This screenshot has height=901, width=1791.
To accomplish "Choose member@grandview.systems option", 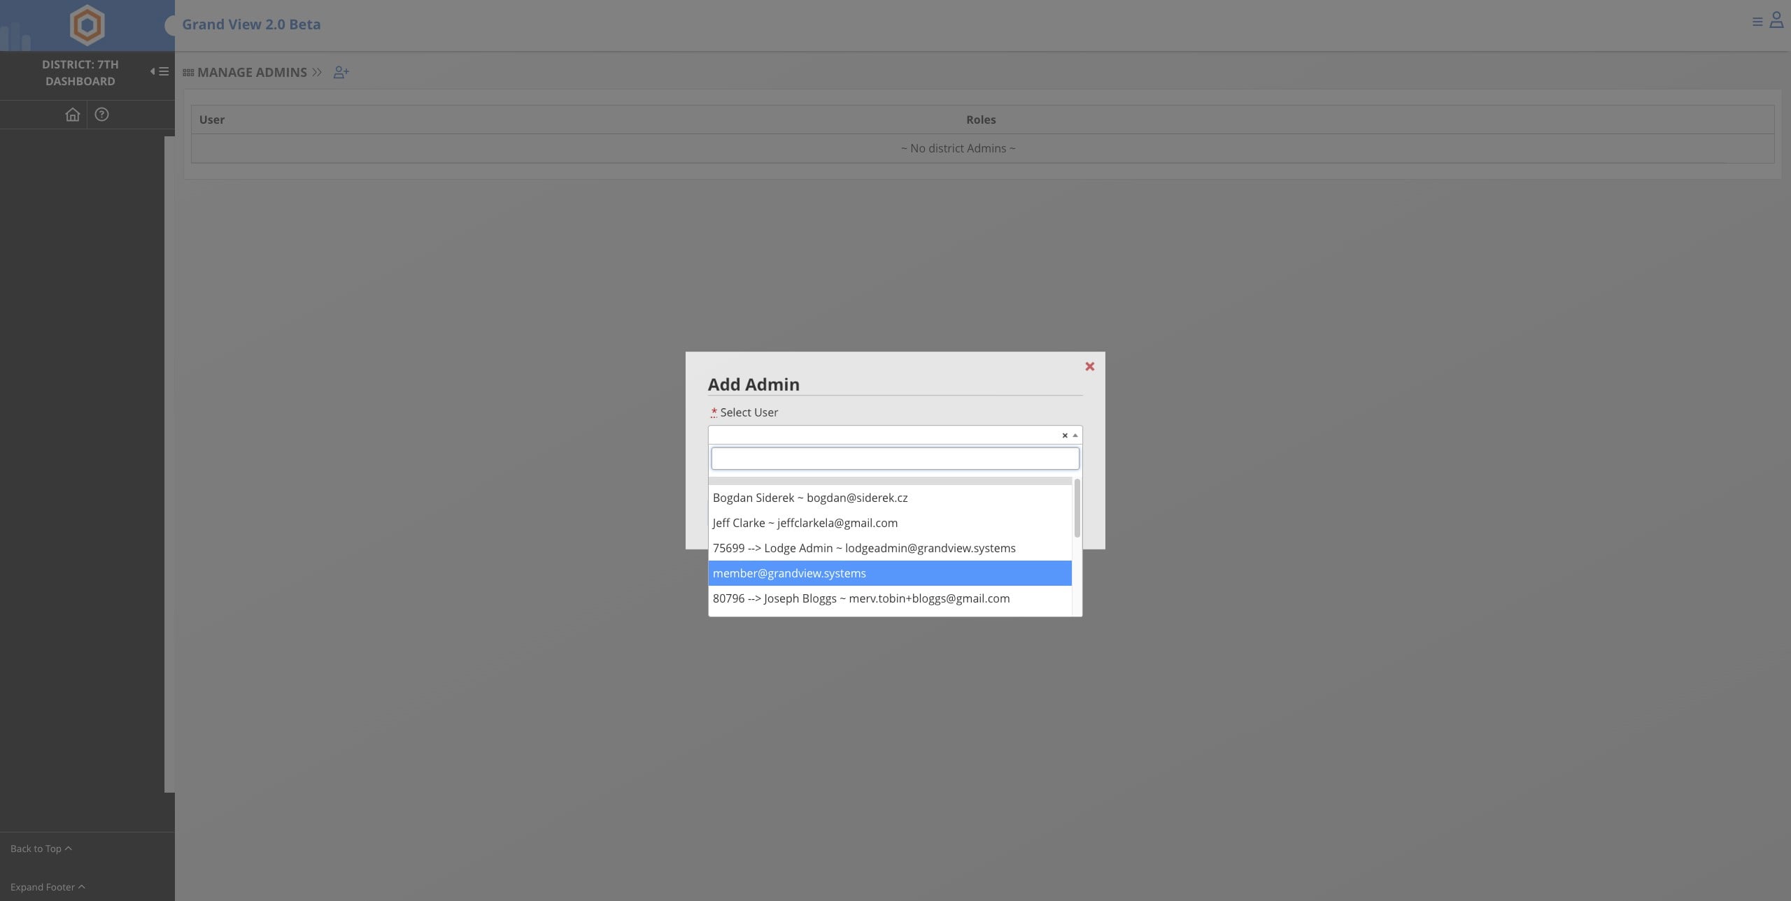I will tap(890, 573).
